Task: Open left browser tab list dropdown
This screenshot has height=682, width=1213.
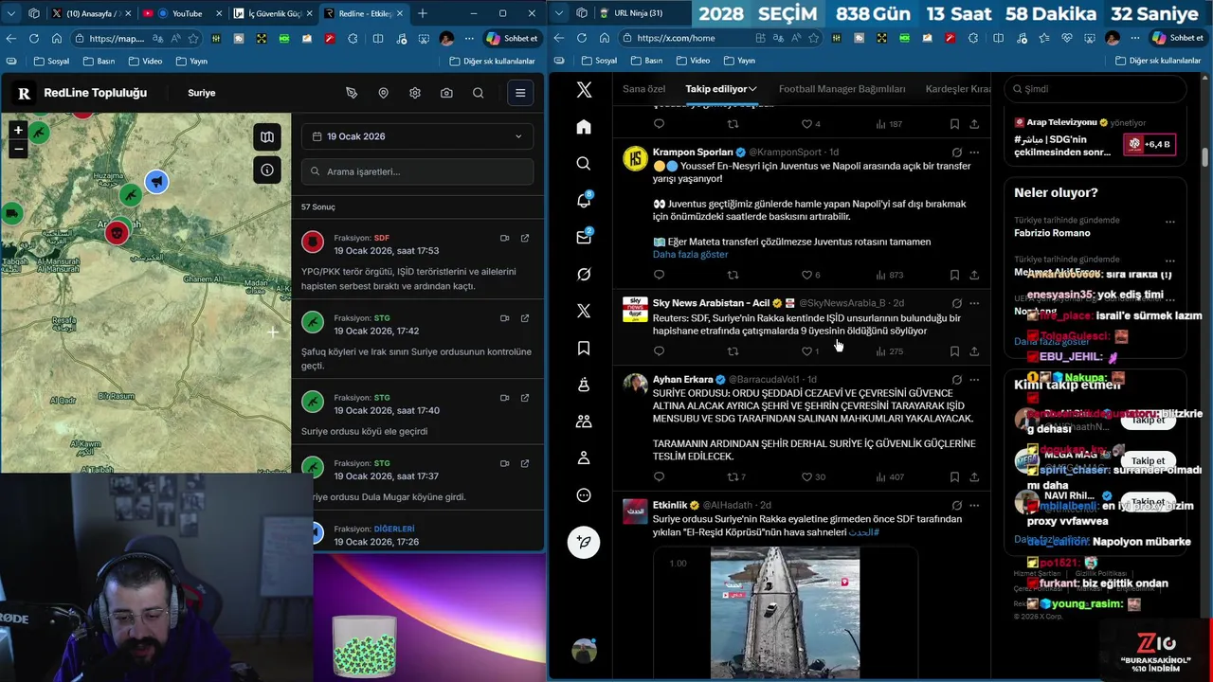Action: [10, 13]
